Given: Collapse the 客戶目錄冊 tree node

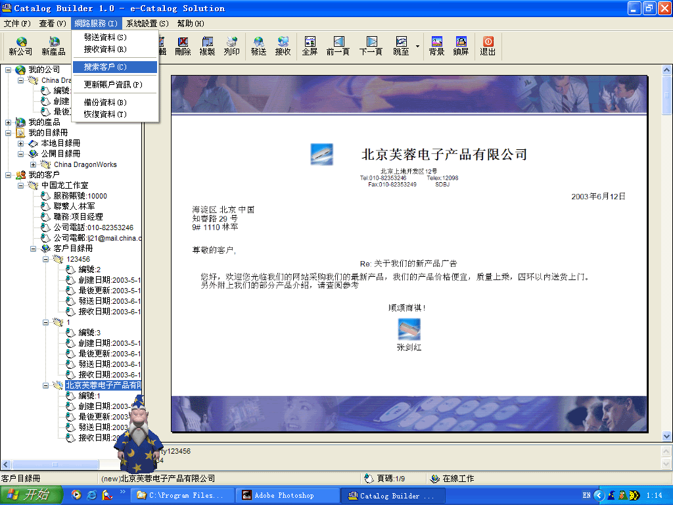Looking at the screenshot, I should point(33,249).
